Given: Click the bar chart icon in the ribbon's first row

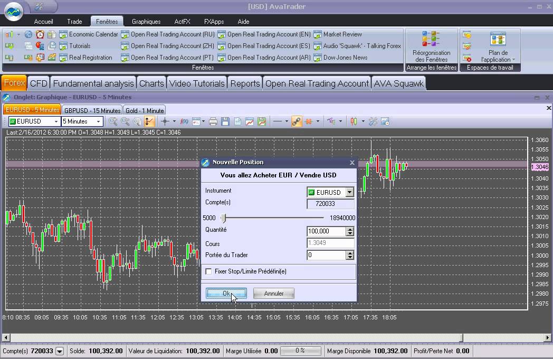Looking at the screenshot, I should click(9, 34).
